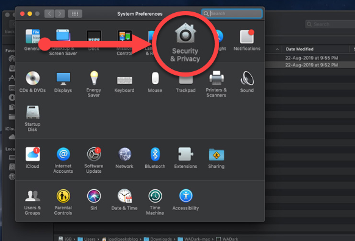
Task: Open the Security & Privacy preference pane
Action: (x=185, y=43)
